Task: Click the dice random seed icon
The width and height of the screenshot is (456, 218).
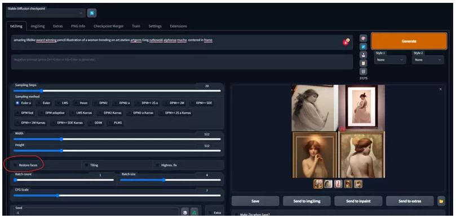Action: click(x=185, y=212)
